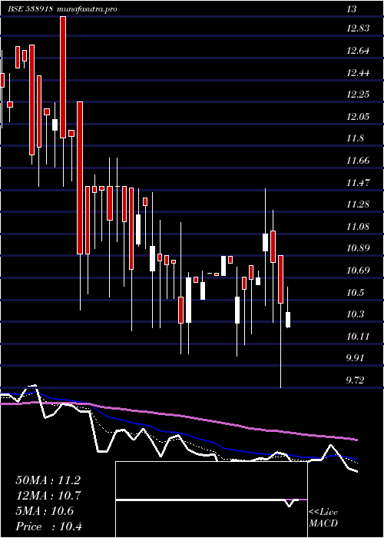
Task: Click the tallest red candlestick near 12.83
Action: pos(63,77)
